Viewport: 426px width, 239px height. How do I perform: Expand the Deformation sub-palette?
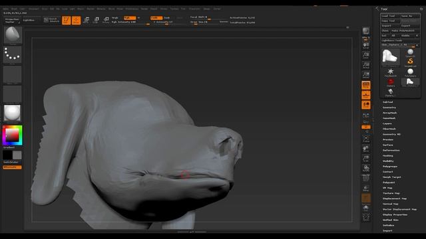[391, 151]
